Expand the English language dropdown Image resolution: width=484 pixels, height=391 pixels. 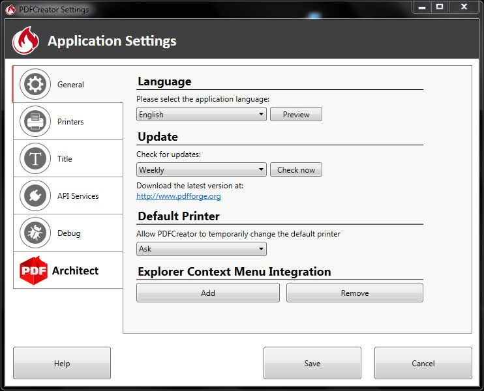(x=202, y=115)
